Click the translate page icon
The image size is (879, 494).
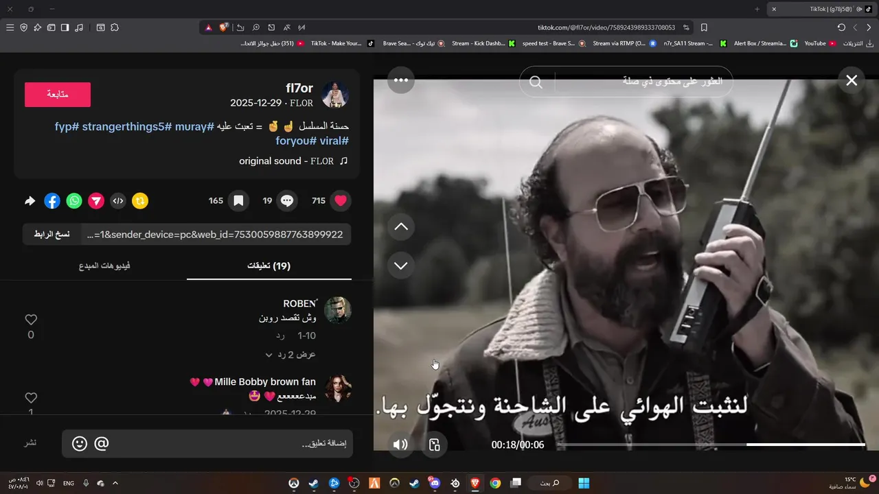pos(286,27)
